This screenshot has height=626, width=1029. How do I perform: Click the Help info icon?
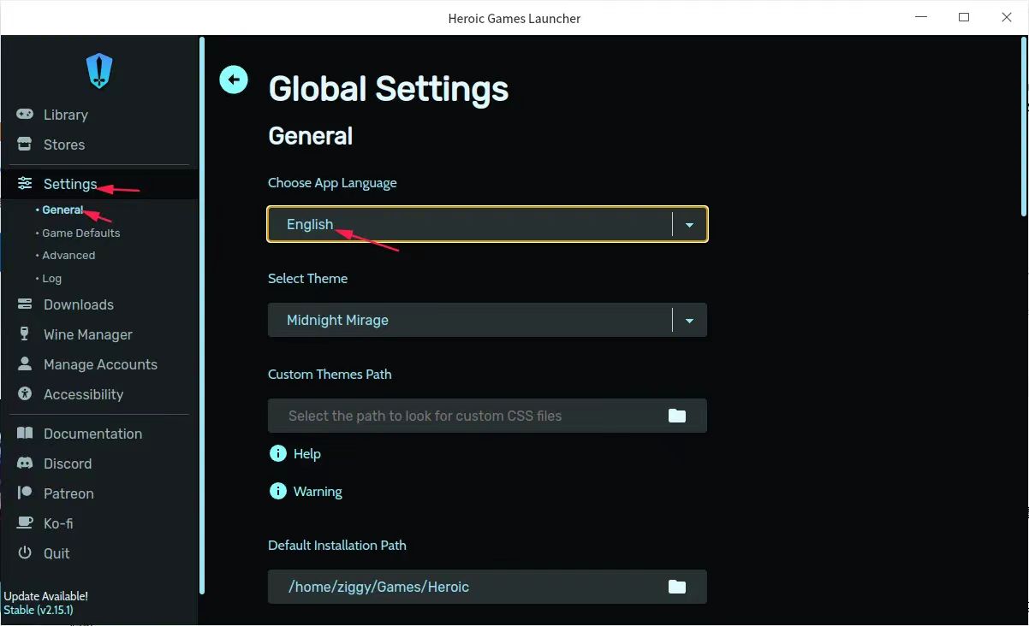click(278, 453)
